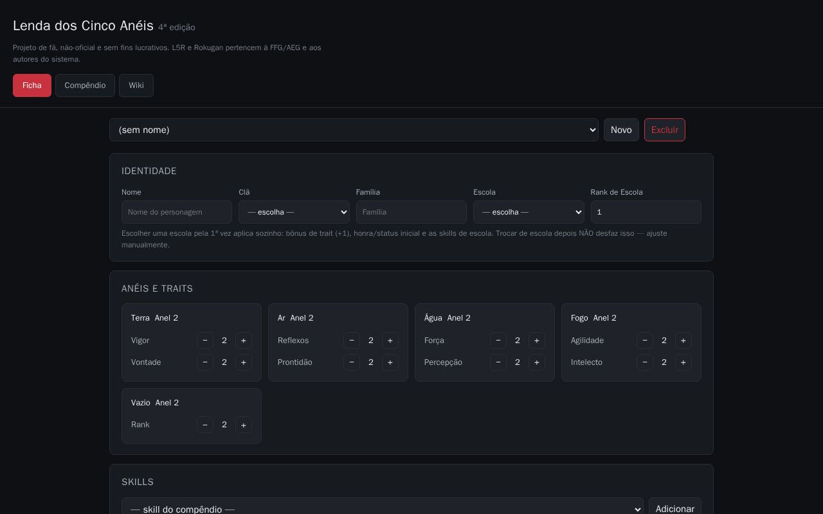Decrease Percepção trait value
Screen dimensions: 823x514
pos(498,362)
